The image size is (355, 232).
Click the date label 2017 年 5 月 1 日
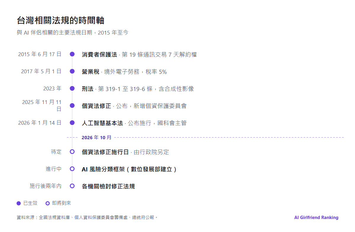click(x=41, y=71)
